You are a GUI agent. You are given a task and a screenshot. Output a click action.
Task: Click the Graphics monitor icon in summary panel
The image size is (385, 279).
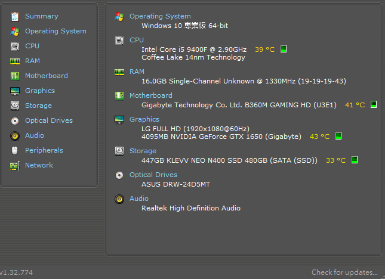click(x=119, y=120)
